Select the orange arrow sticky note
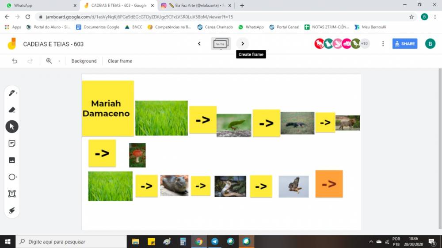 (x=329, y=184)
